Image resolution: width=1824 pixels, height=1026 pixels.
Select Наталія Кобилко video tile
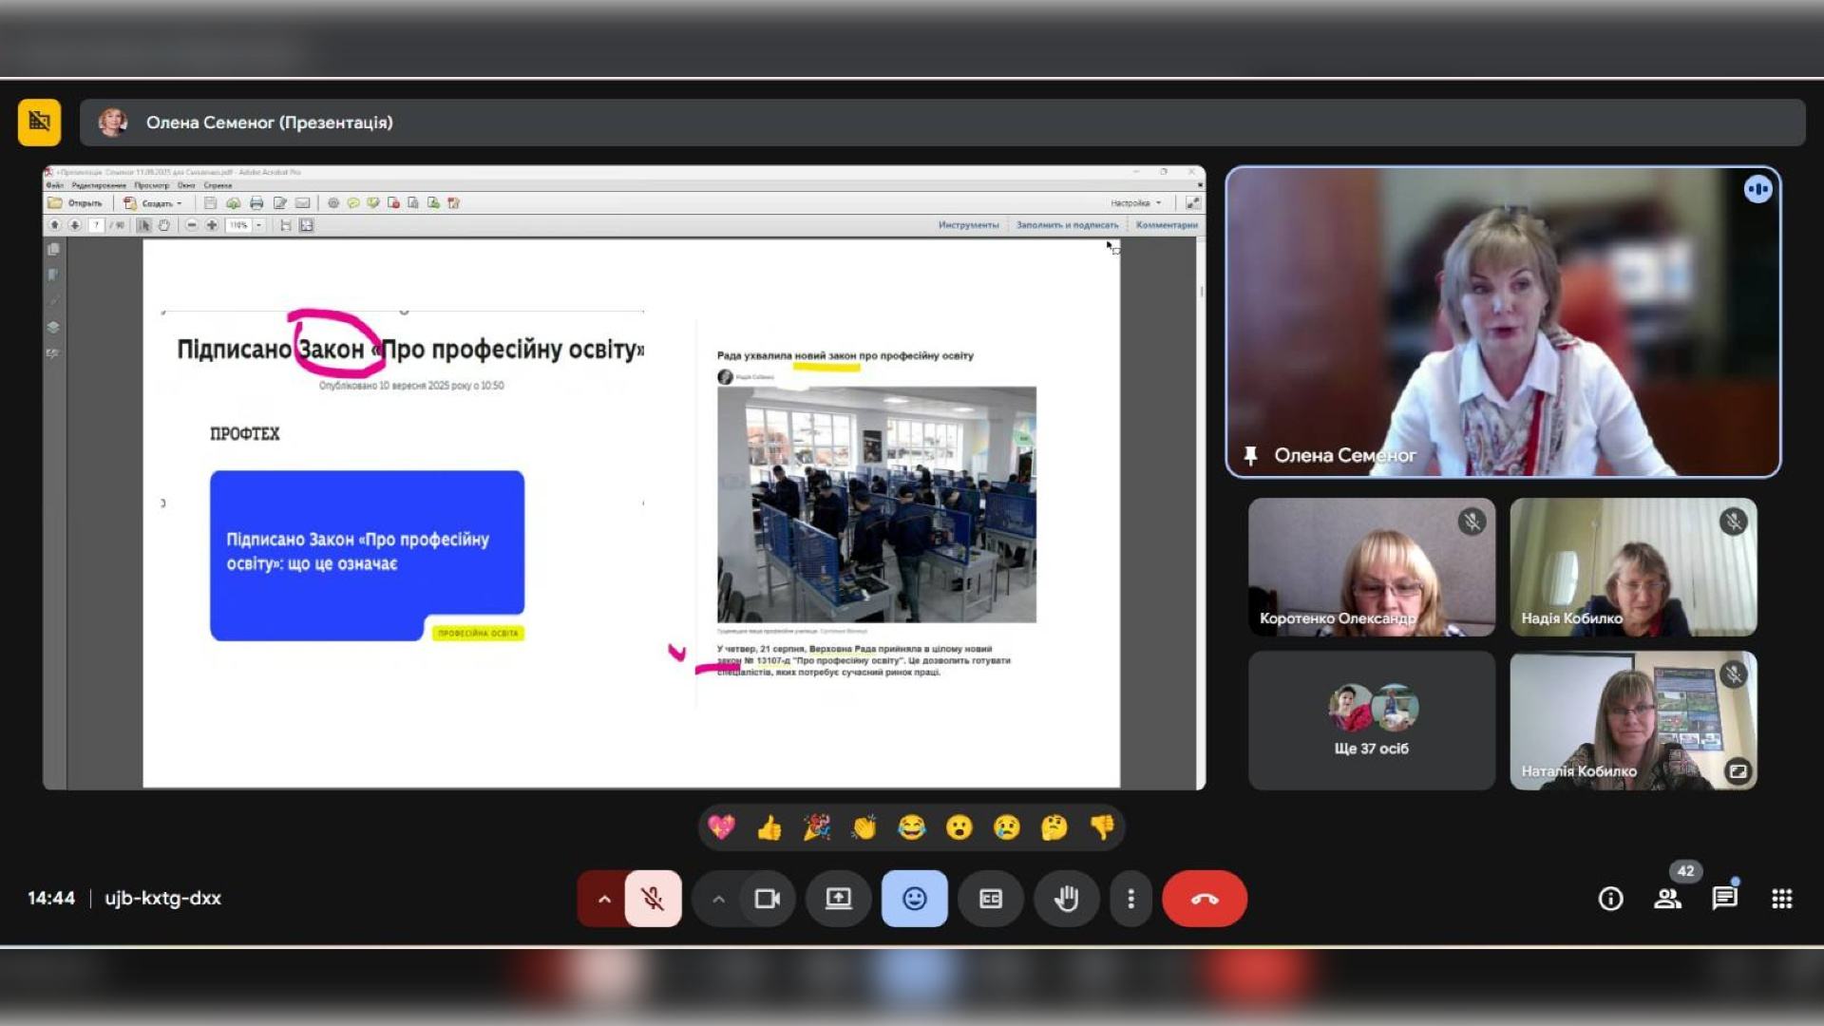point(1632,720)
